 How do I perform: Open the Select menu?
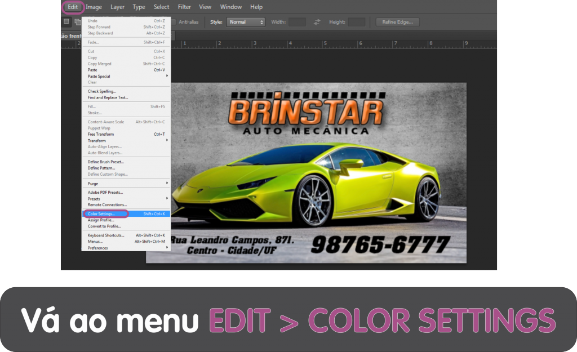[161, 7]
